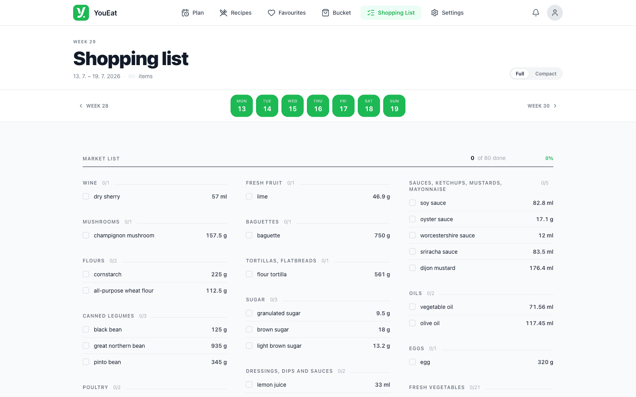
Task: Switch to Full view
Action: pyautogui.click(x=520, y=74)
